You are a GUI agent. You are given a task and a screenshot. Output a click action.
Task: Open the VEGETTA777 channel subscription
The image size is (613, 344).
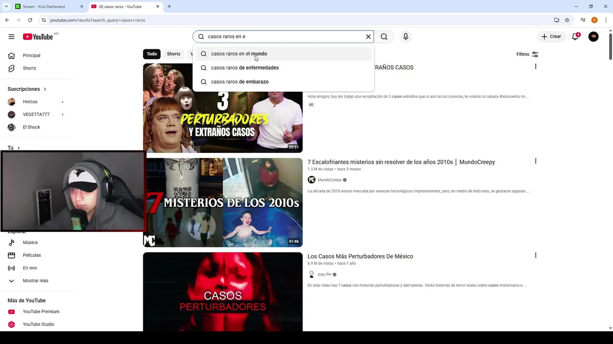click(37, 115)
